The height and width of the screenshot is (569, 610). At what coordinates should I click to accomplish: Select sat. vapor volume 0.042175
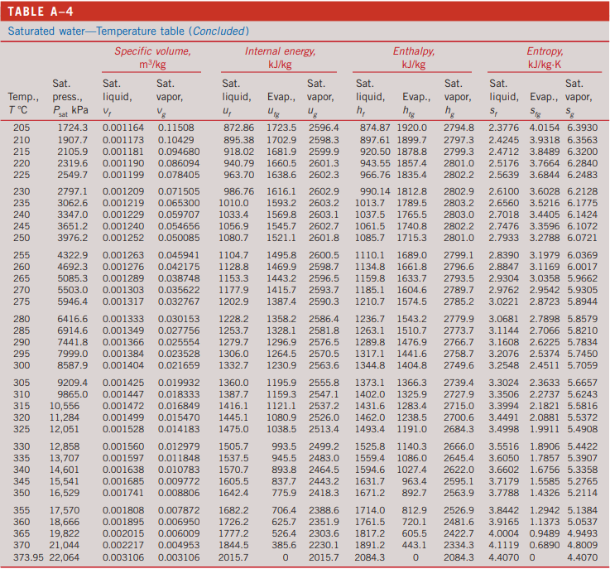(179, 267)
